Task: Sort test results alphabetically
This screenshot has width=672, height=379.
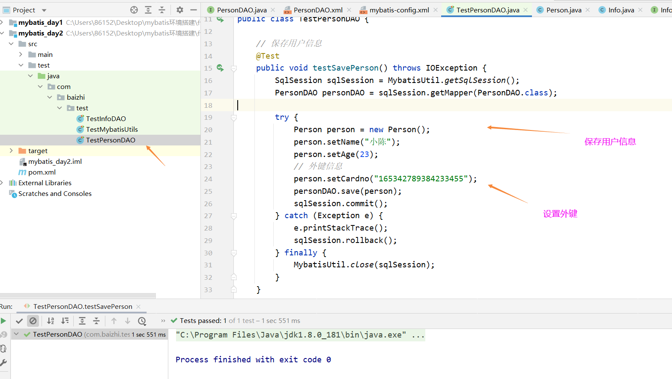Action: click(51, 321)
